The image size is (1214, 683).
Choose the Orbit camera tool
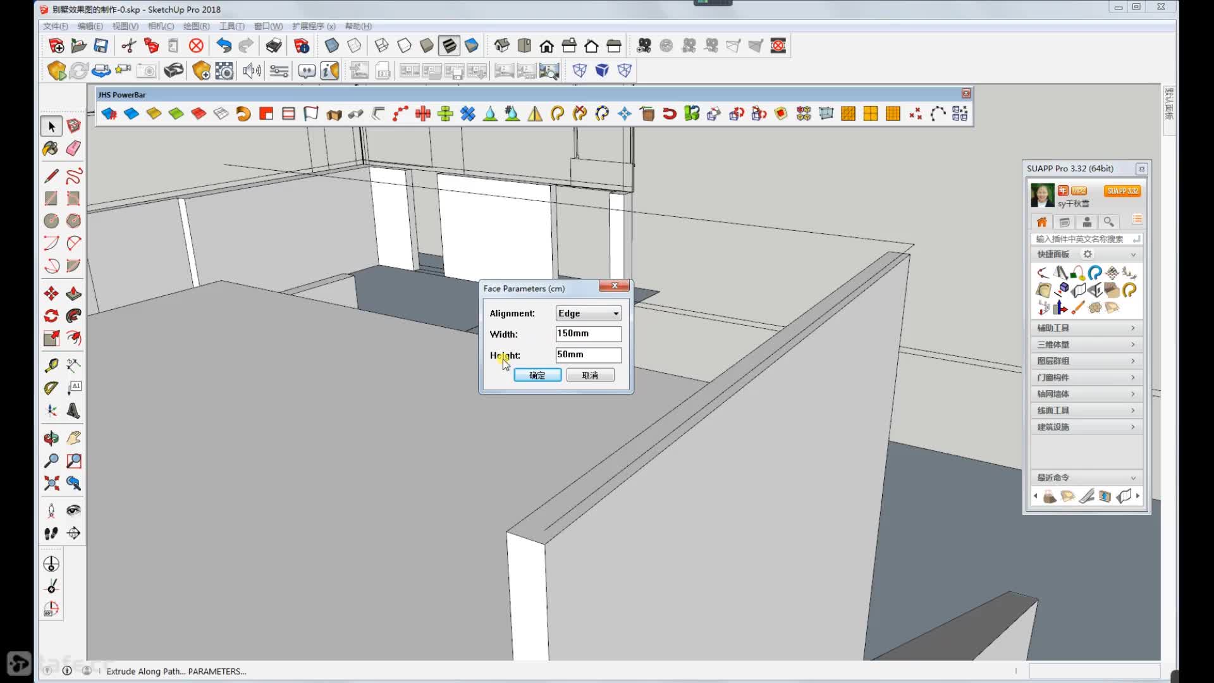pyautogui.click(x=51, y=438)
